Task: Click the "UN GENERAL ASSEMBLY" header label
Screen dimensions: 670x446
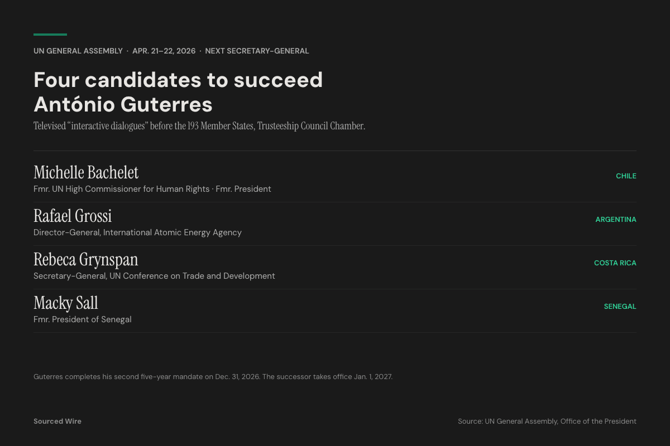Action: [78, 51]
